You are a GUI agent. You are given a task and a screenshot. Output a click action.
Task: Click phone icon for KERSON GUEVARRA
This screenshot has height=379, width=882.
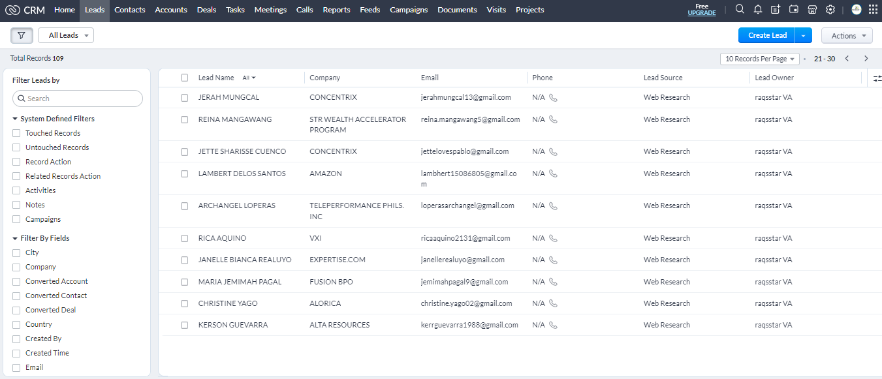553,326
